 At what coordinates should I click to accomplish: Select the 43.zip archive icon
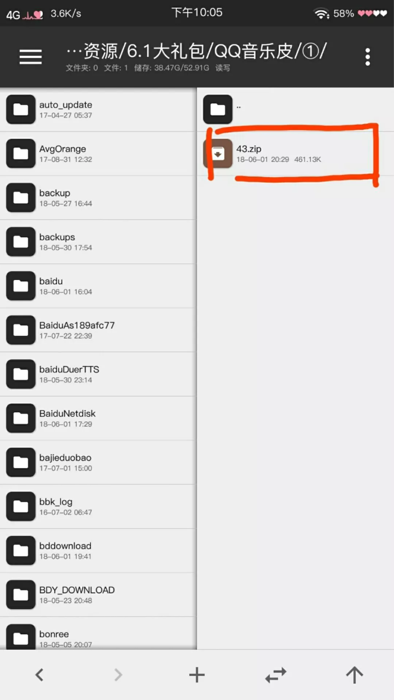(218, 153)
